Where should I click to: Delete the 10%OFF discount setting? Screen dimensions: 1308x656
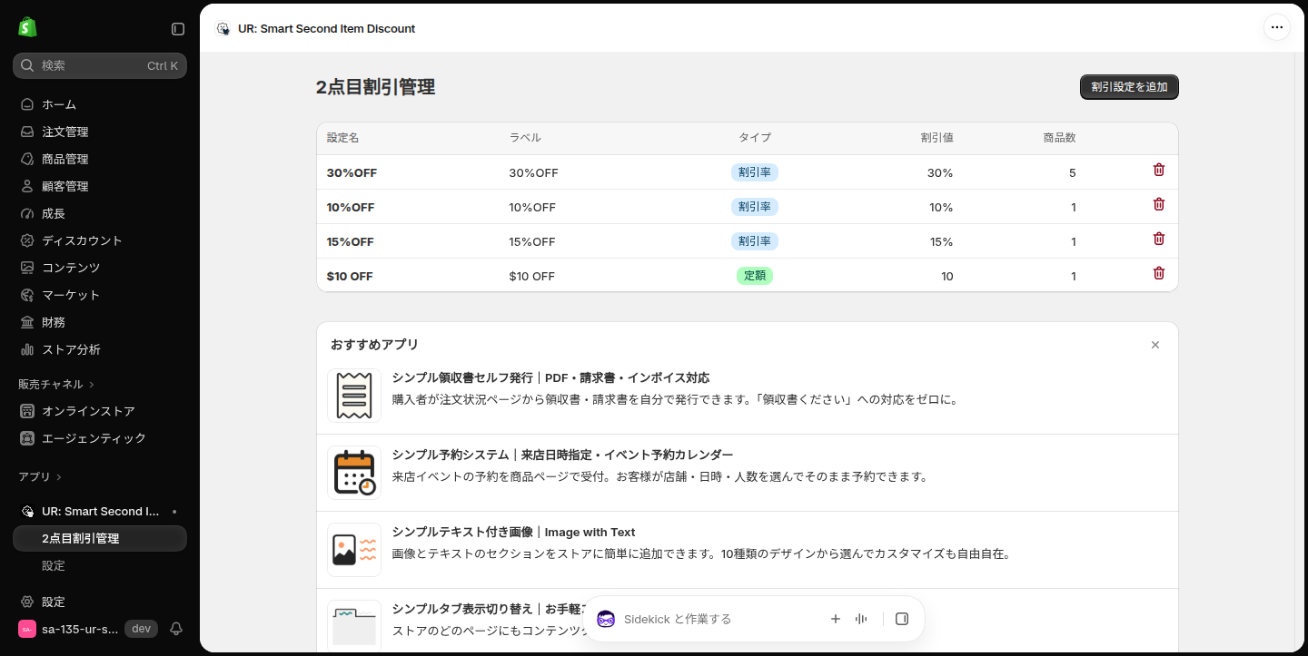(1159, 204)
